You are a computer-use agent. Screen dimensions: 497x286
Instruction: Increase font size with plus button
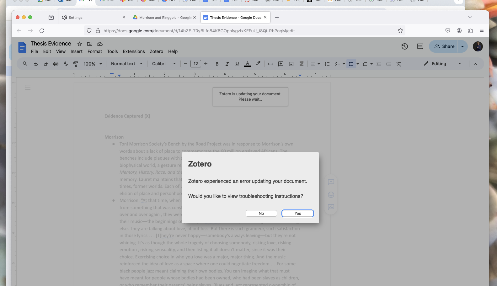pos(206,64)
